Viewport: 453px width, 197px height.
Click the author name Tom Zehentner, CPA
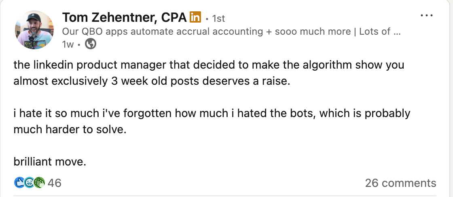click(124, 17)
